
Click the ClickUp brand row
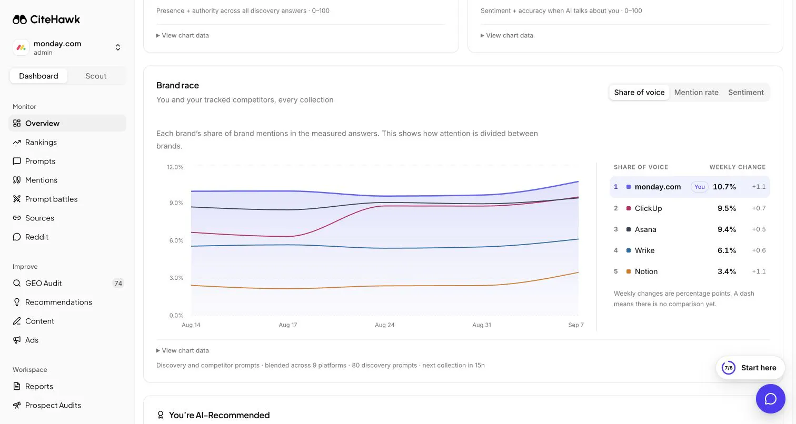coord(690,208)
